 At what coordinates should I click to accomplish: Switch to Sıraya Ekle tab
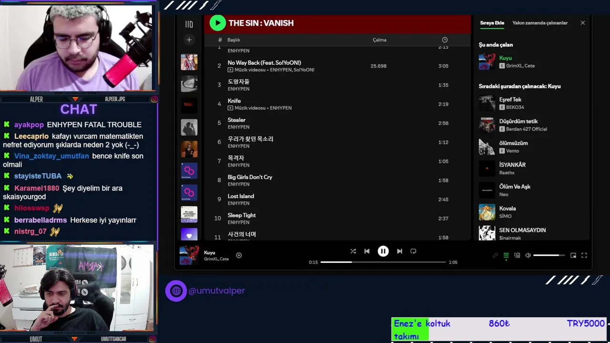pyautogui.click(x=492, y=23)
